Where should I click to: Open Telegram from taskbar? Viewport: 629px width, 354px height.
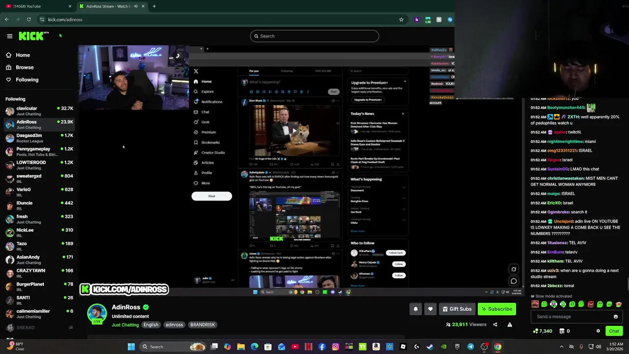(x=470, y=347)
